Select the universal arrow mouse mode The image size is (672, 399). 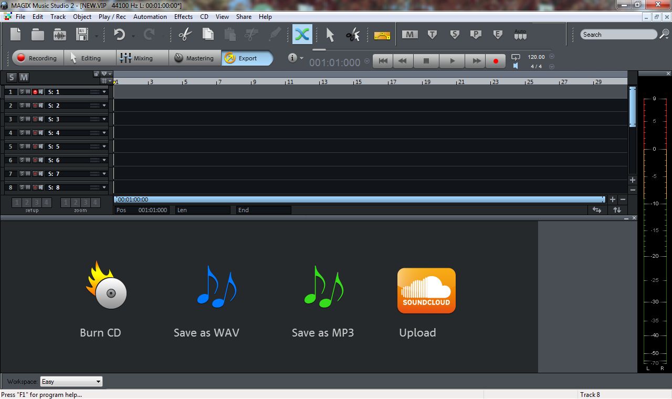point(330,35)
